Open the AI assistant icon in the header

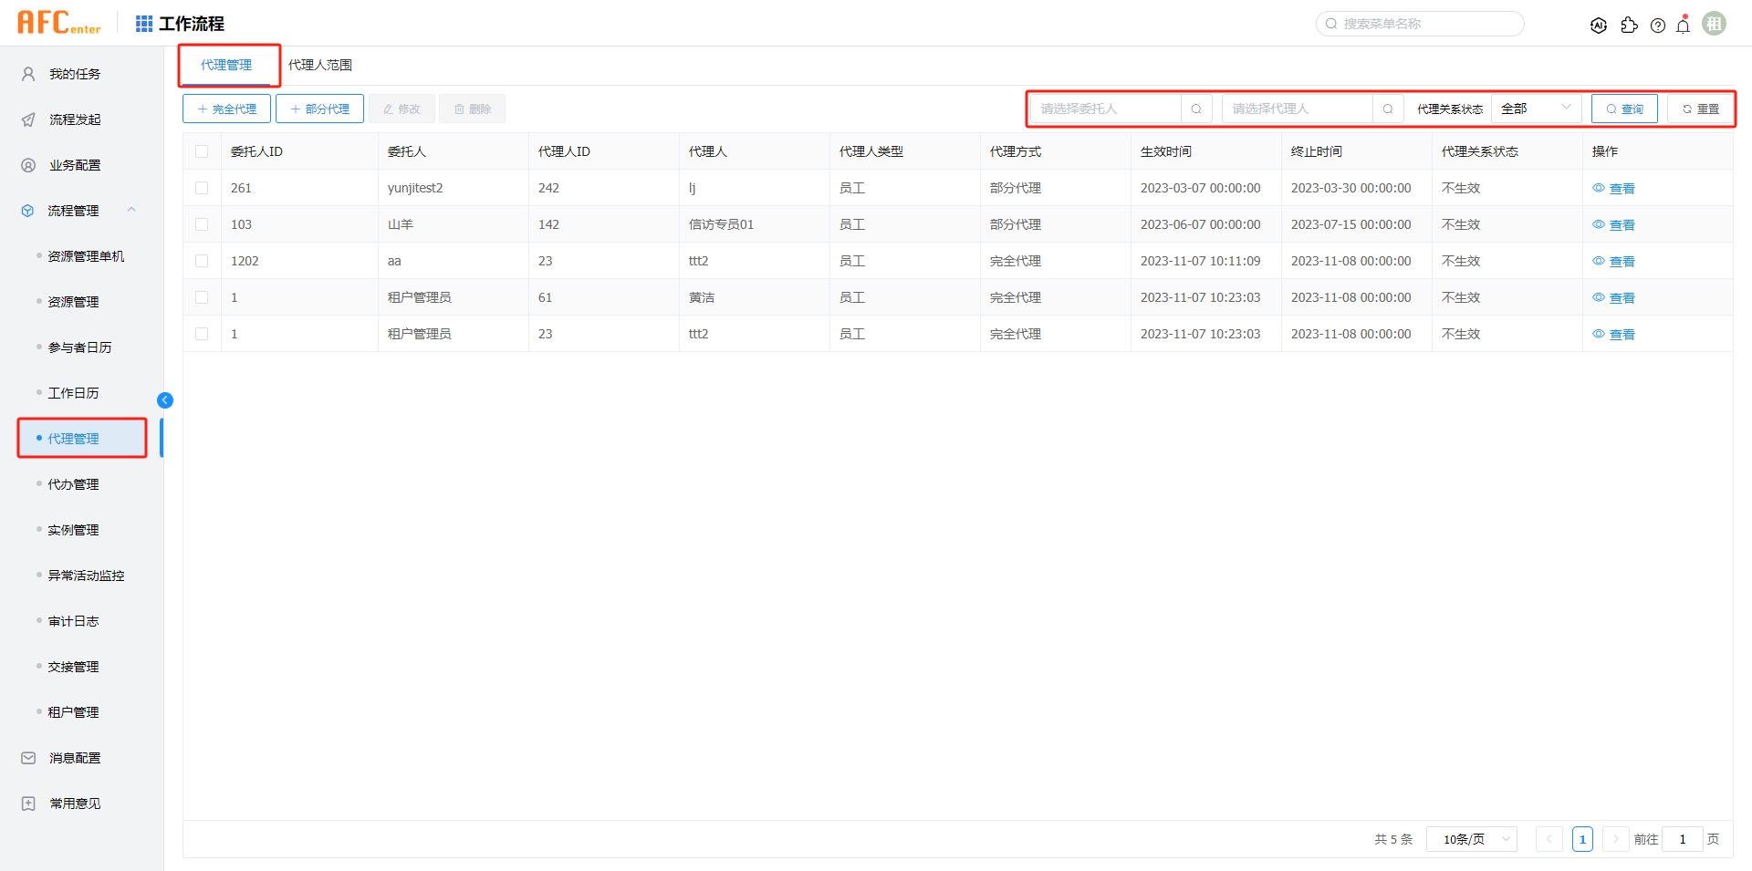tap(1599, 25)
